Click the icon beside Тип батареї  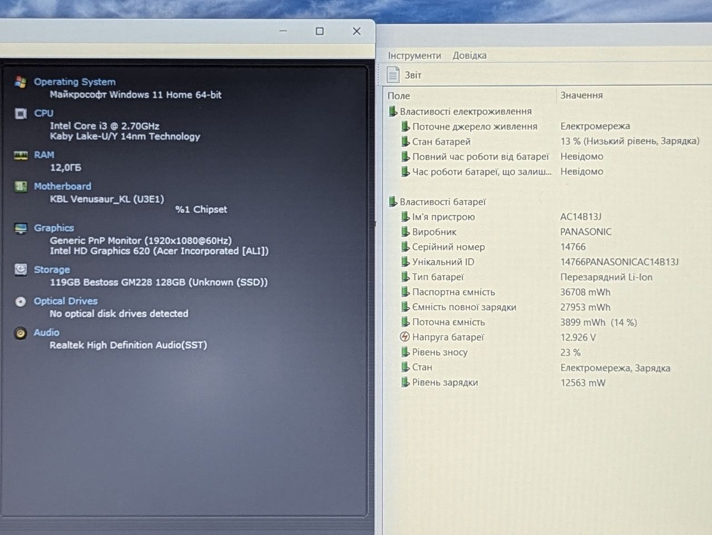pyautogui.click(x=406, y=277)
